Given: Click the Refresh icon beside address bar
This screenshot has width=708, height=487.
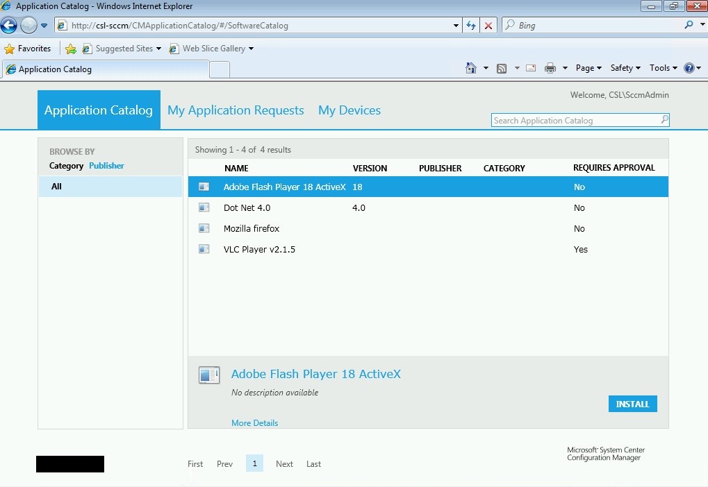Looking at the screenshot, I should [x=471, y=26].
